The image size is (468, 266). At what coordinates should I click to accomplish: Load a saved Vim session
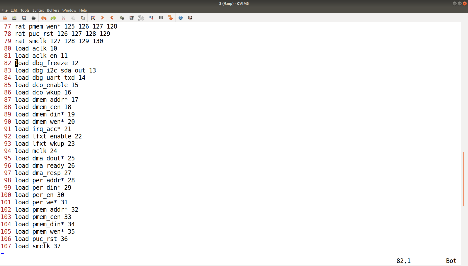pos(121,18)
